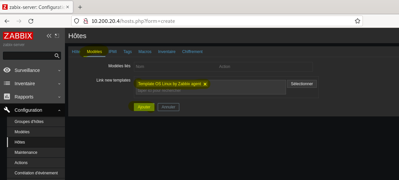Remove the Template OS Linux tag
This screenshot has width=399, height=180.
[x=205, y=84]
